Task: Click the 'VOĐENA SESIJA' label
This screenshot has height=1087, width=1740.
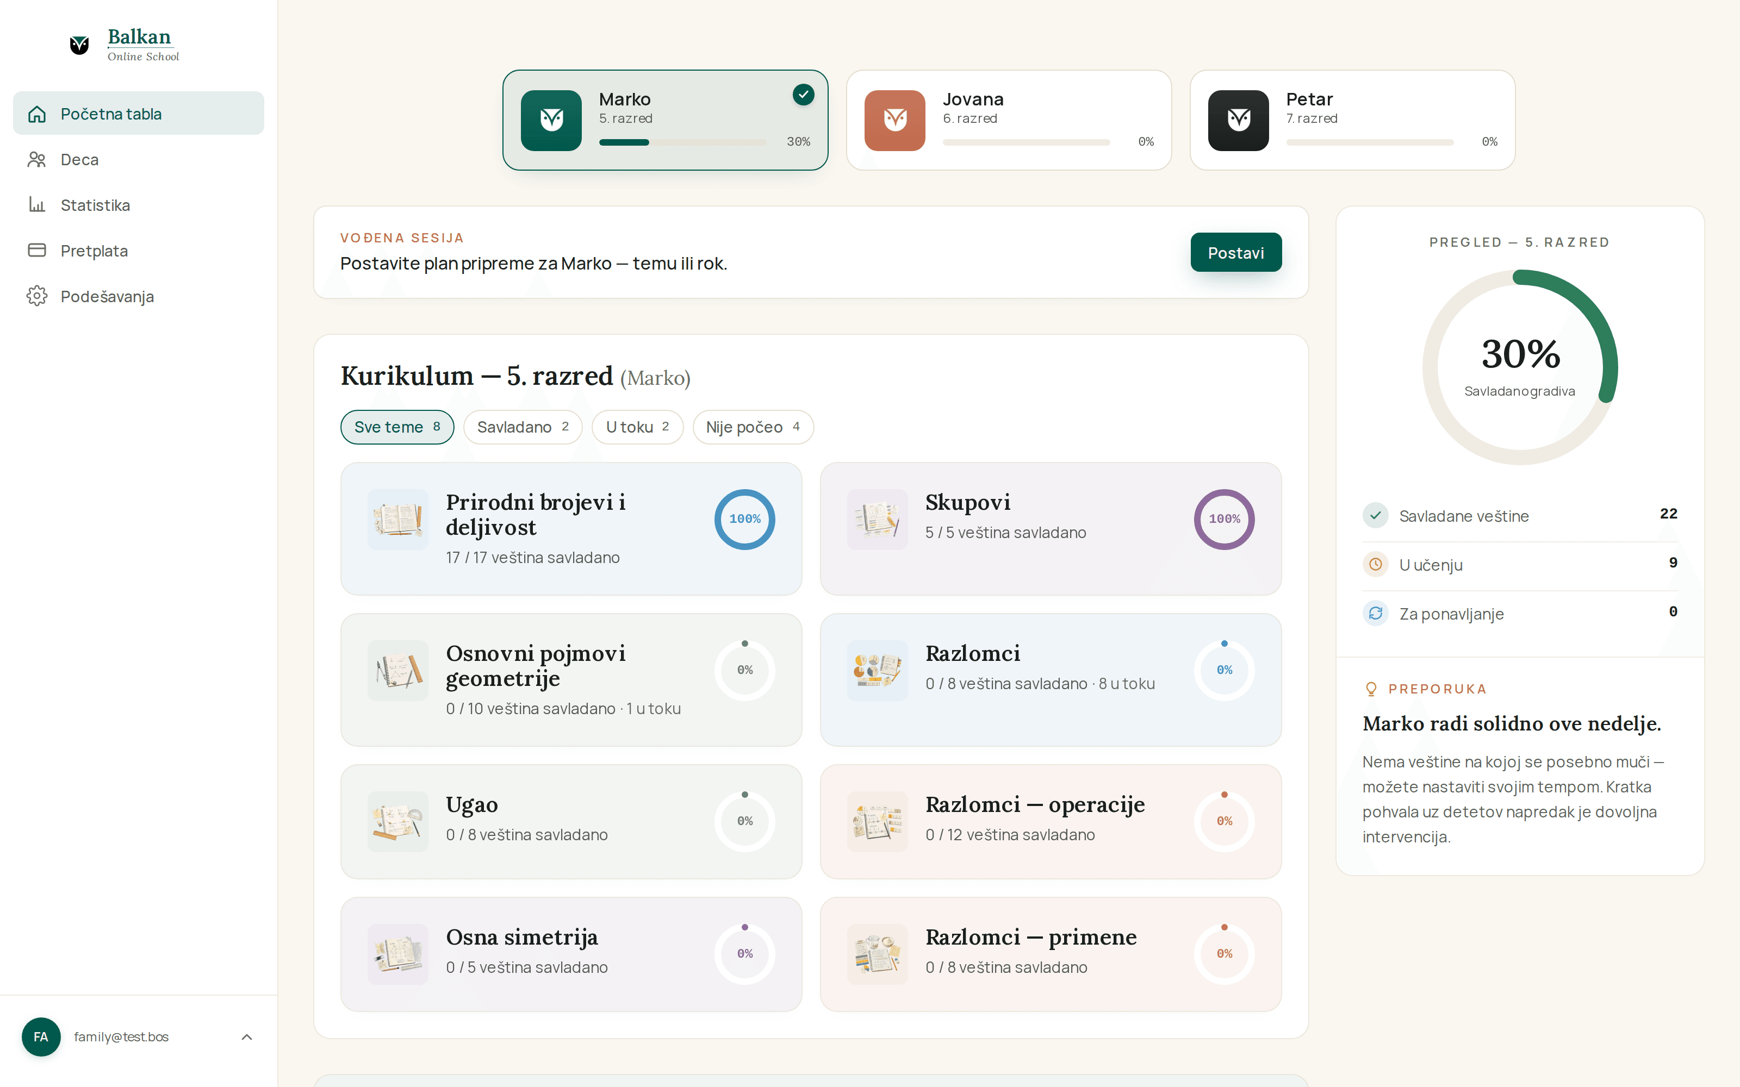Action: [402, 238]
